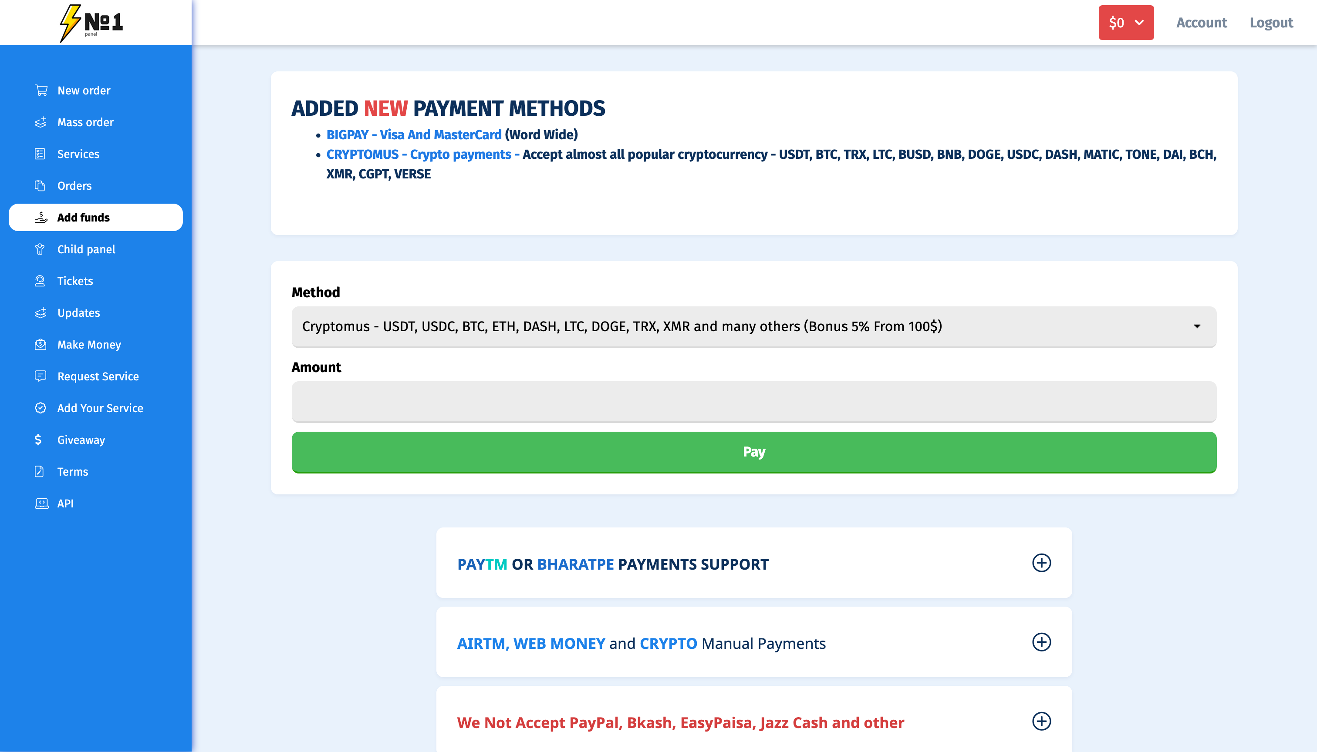
Task: Click the Logout link
Action: tap(1271, 23)
